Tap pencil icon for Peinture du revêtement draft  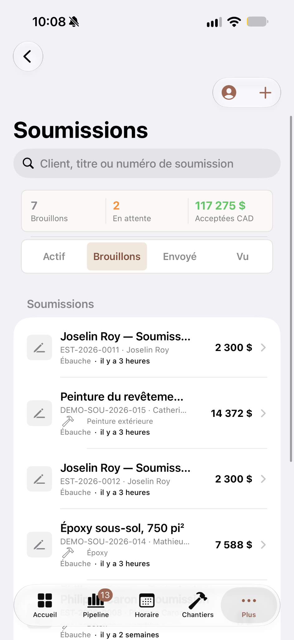tap(39, 413)
